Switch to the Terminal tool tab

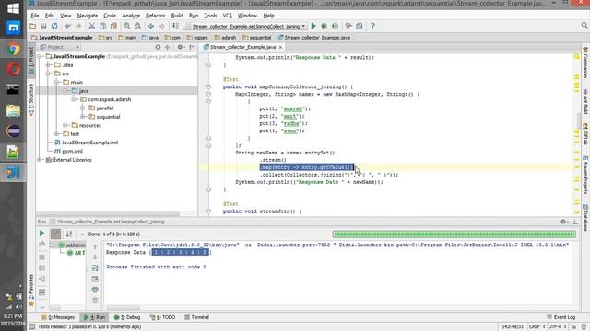click(x=196, y=317)
